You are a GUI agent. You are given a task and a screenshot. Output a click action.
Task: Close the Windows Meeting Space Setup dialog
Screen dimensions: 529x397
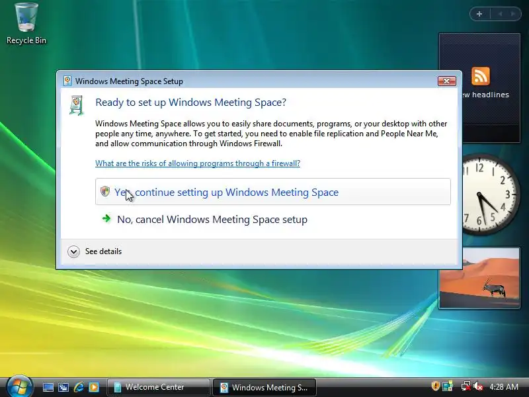click(447, 81)
